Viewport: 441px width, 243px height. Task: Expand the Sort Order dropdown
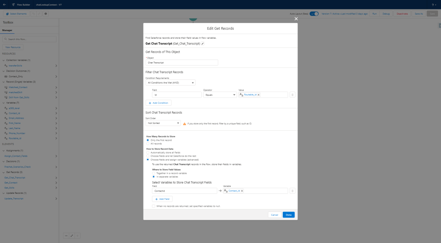click(x=163, y=123)
